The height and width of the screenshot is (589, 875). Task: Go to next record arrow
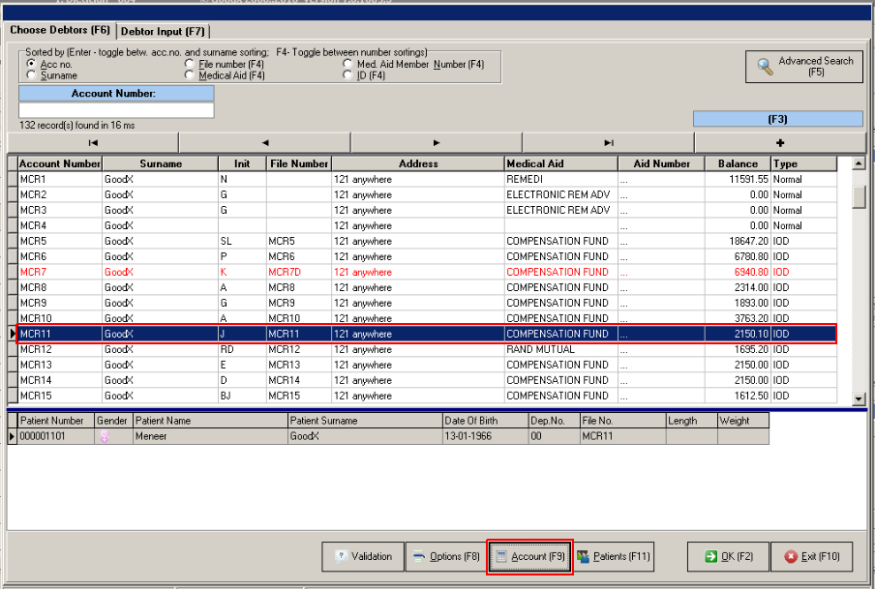click(437, 142)
